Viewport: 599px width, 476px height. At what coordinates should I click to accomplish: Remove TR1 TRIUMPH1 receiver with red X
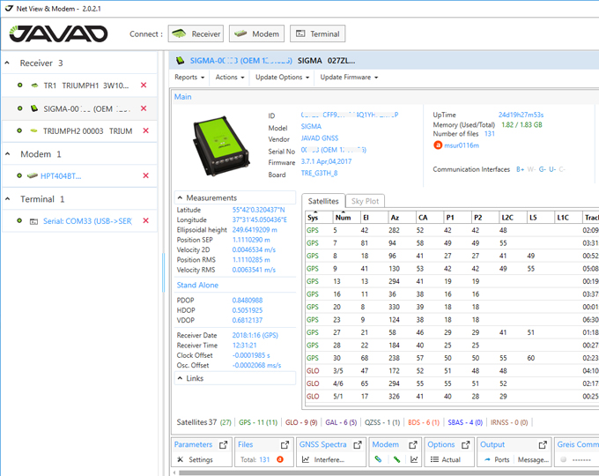click(144, 86)
